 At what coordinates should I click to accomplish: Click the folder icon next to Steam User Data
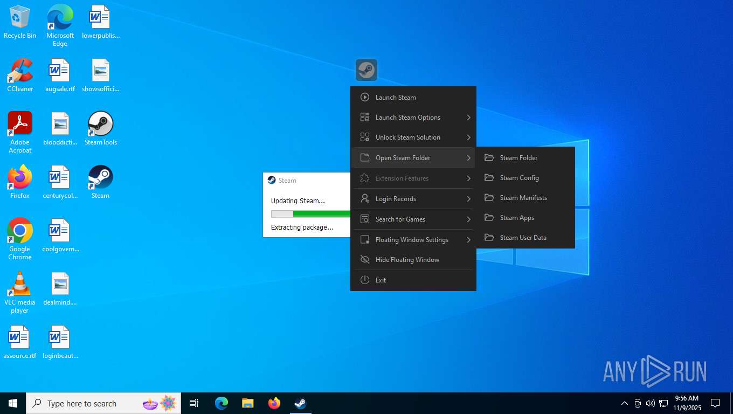(489, 237)
